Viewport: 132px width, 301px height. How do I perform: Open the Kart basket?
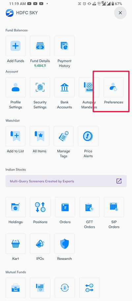coord(16,244)
